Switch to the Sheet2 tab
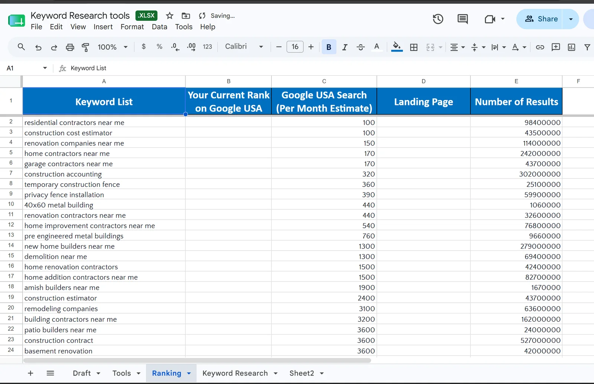594x384 pixels. coord(301,373)
